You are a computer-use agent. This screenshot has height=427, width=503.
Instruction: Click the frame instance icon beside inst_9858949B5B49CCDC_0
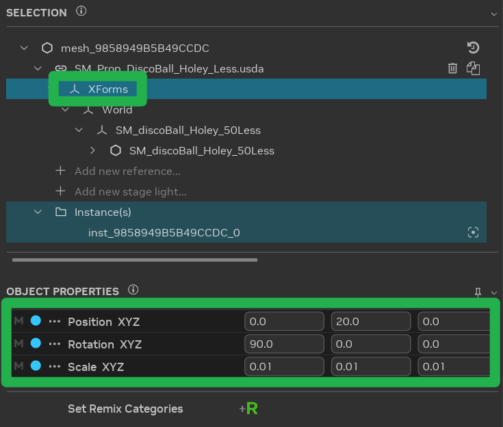pos(473,233)
